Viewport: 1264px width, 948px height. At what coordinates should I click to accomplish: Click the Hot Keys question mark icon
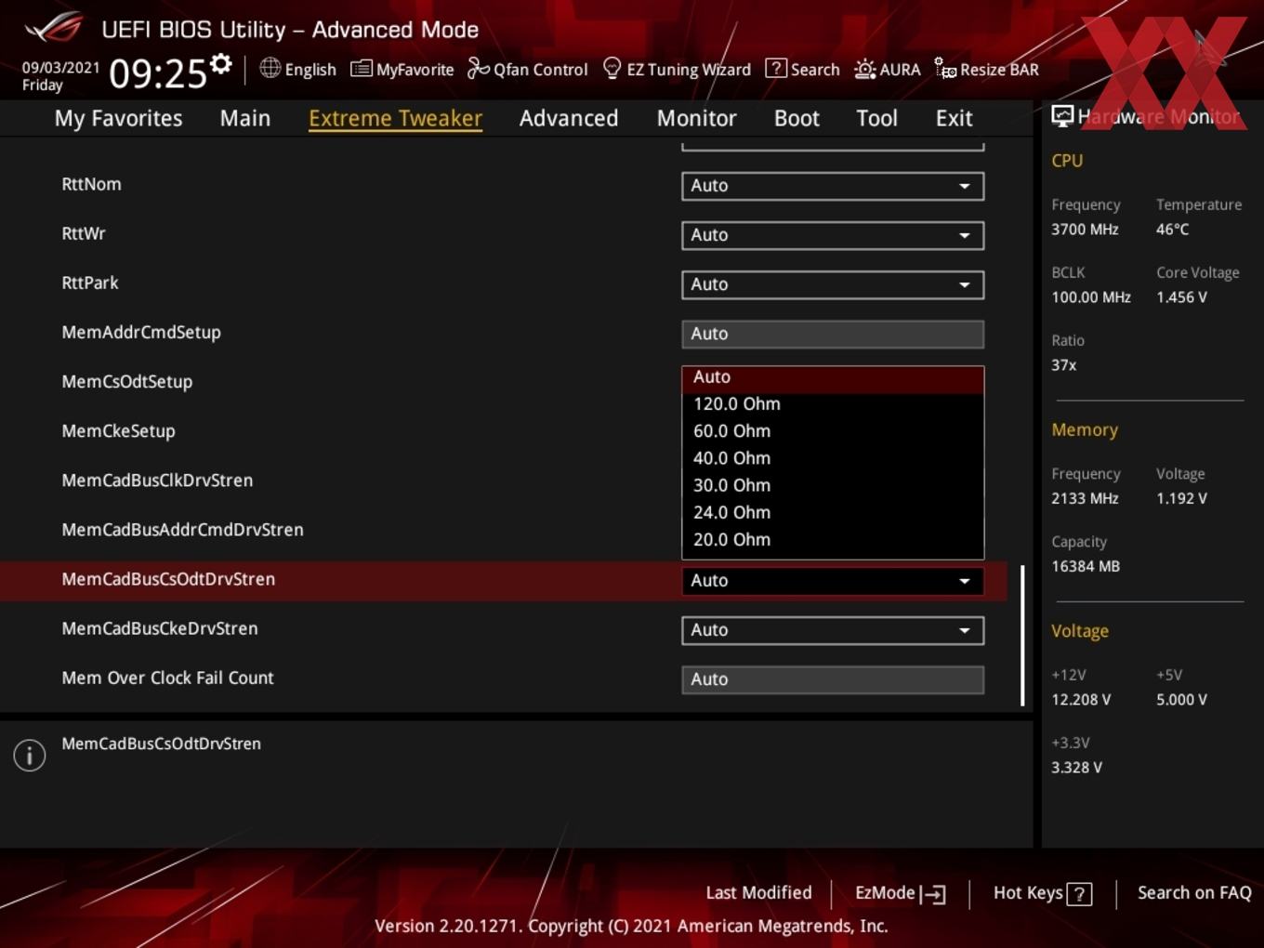click(1079, 894)
